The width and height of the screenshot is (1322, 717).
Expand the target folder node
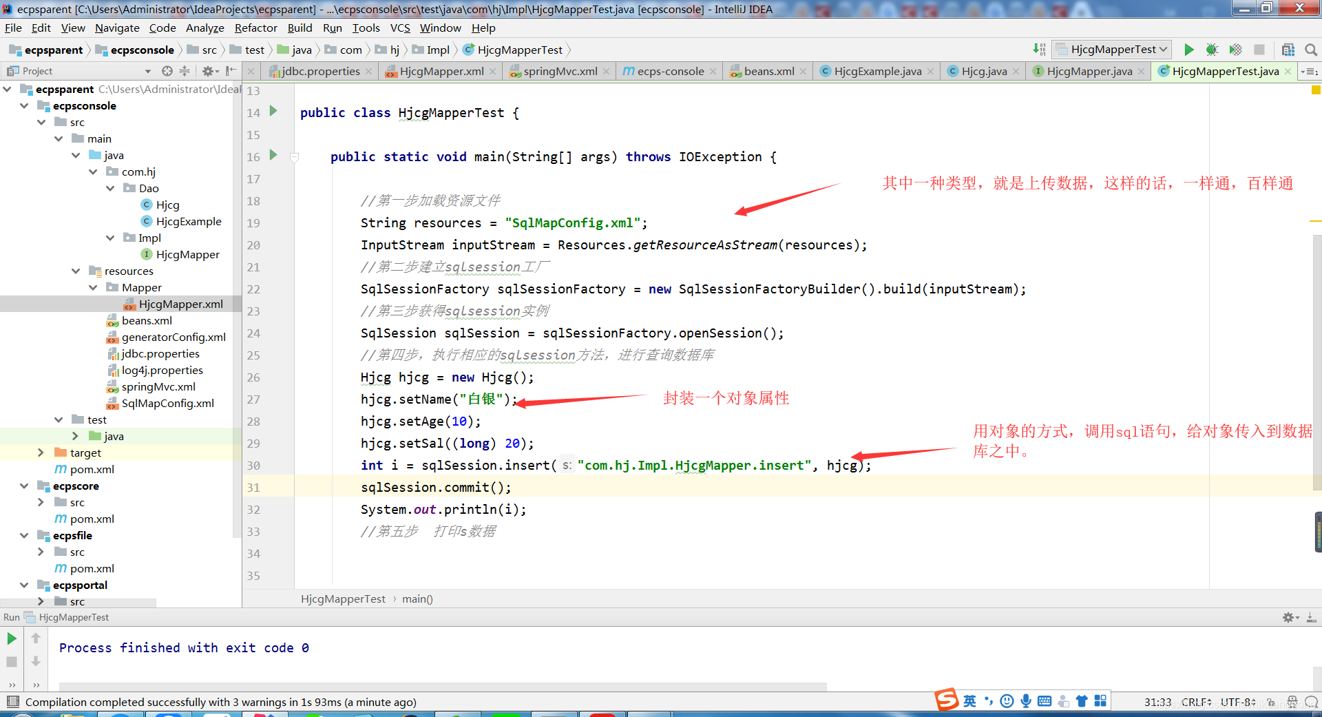(41, 453)
